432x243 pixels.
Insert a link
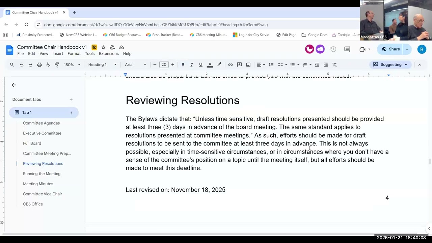pyautogui.click(x=230, y=64)
